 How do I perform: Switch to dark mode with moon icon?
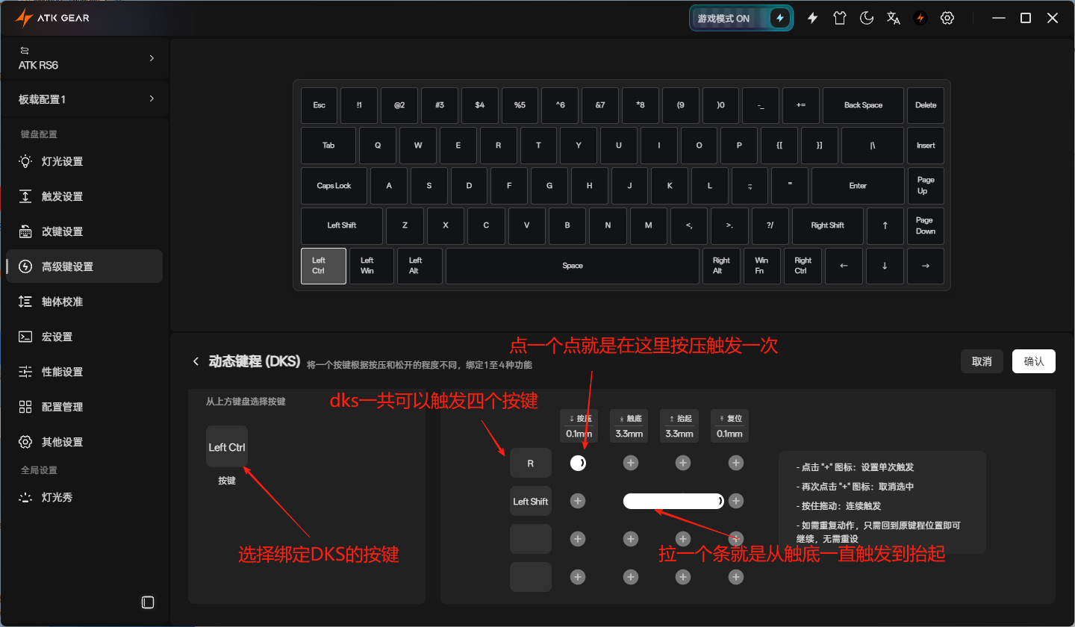(x=867, y=18)
